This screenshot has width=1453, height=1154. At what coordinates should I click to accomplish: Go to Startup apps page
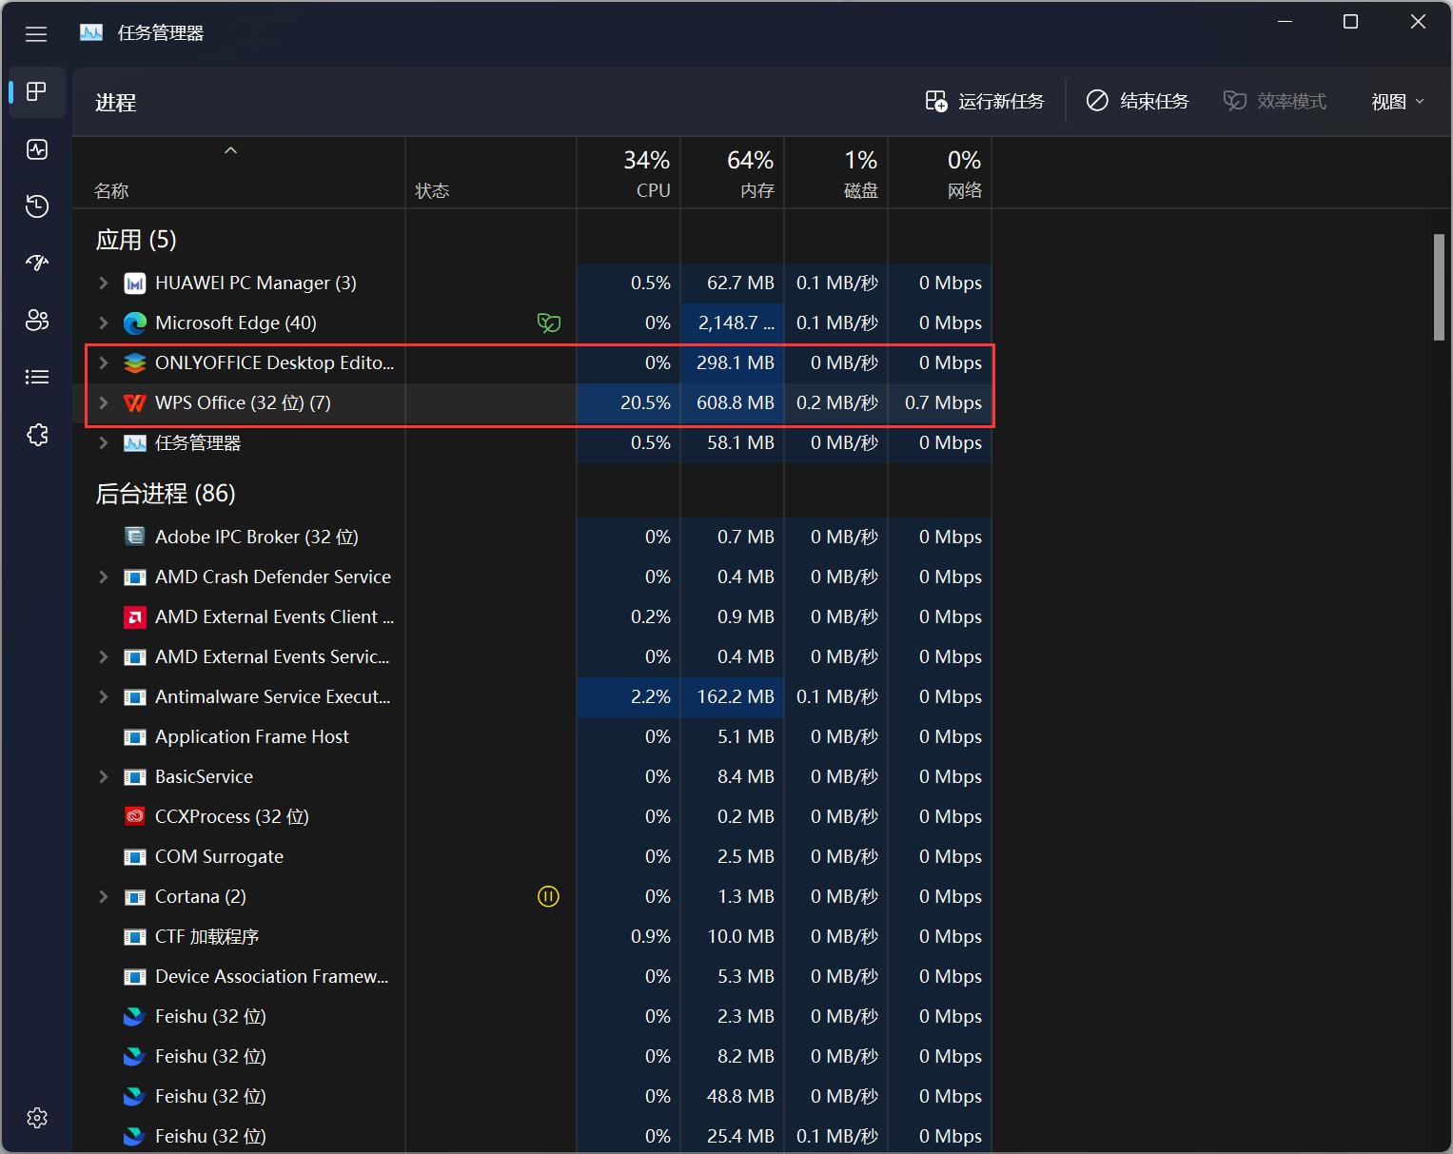pyautogui.click(x=37, y=264)
